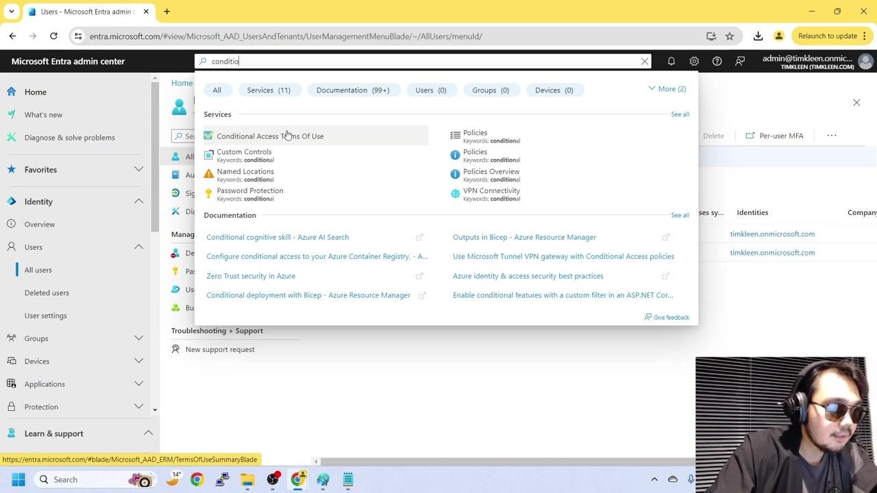Open the more options ellipsis in toolbar
This screenshot has width=877, height=493.
pos(832,136)
